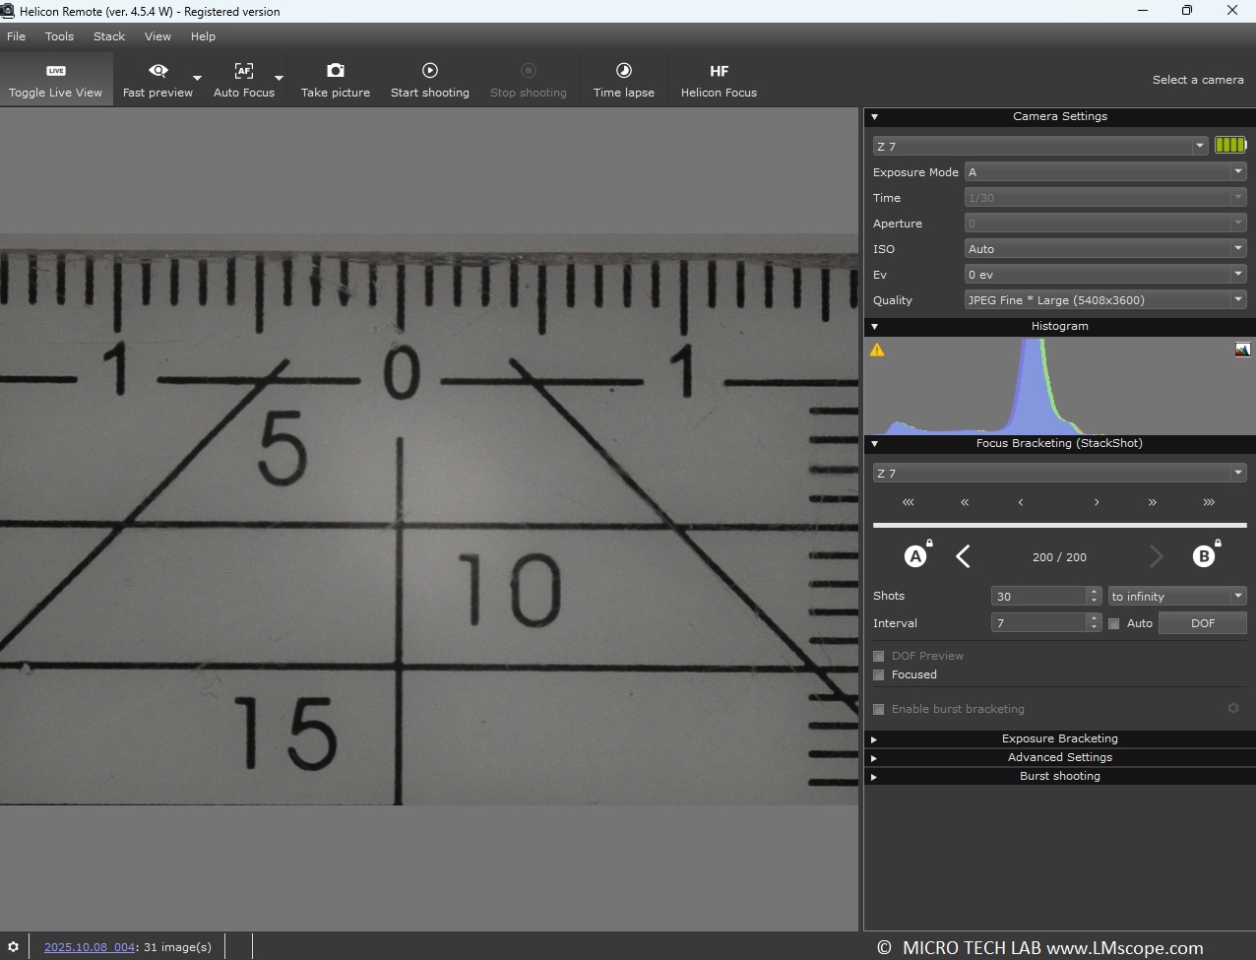Image resolution: width=1256 pixels, height=960 pixels.
Task: Increase the Shots value with the stepper
Action: point(1093,592)
